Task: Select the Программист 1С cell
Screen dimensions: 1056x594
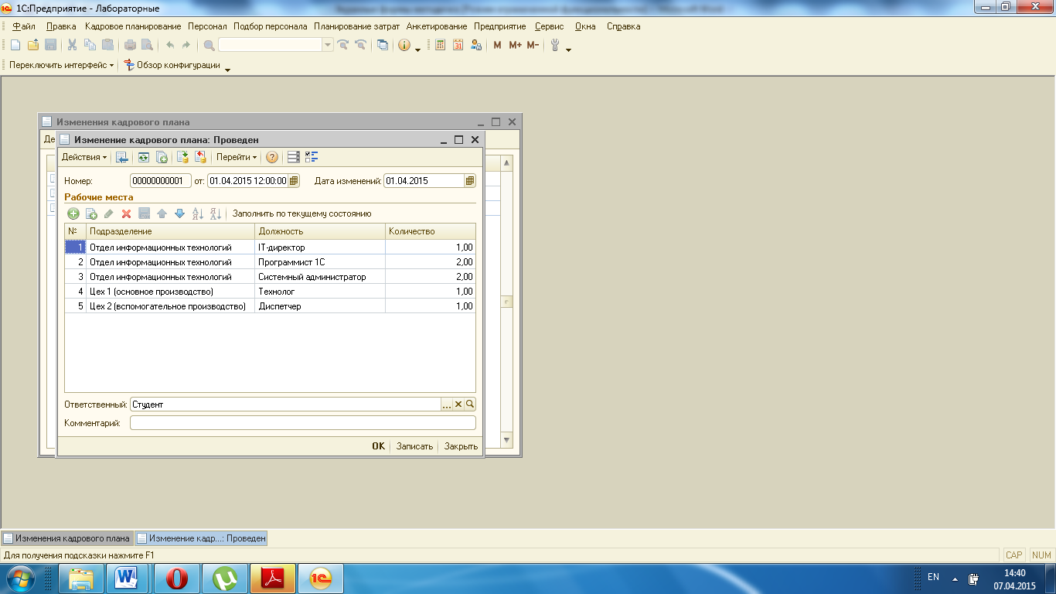Action: pos(320,262)
